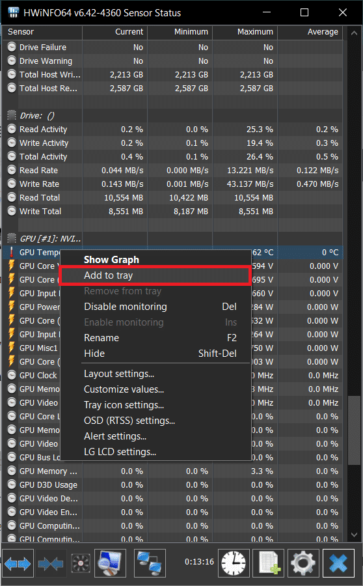Click the scrollbar down arrow
Screen dimensions: 363x586
[354, 535]
